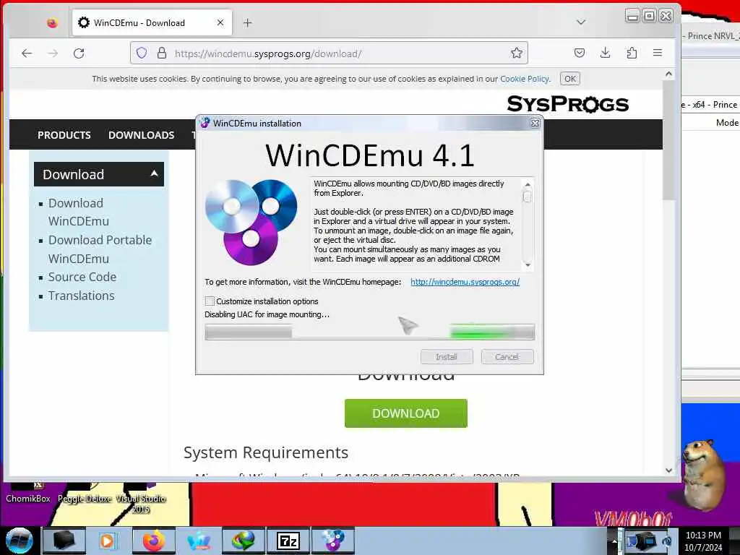Close the WinCDEmu installation dialog
740x555 pixels.
tap(535, 123)
